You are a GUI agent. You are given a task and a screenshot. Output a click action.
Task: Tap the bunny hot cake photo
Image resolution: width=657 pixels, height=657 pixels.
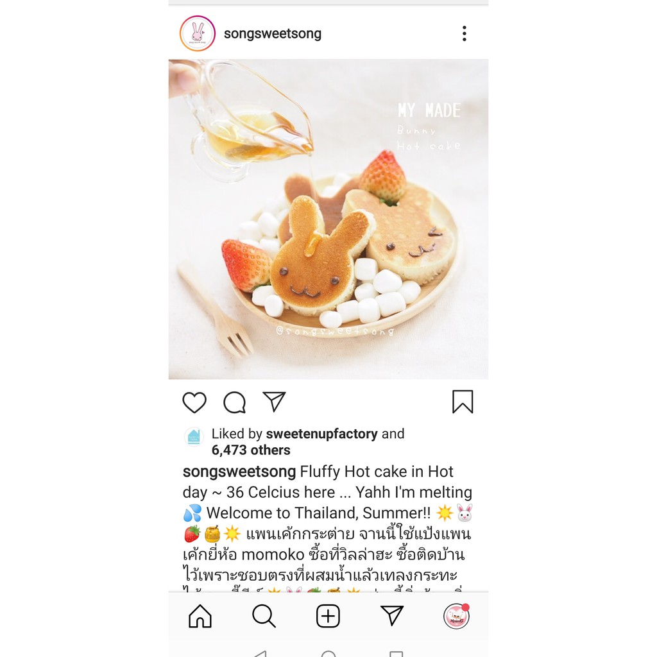[x=328, y=219]
